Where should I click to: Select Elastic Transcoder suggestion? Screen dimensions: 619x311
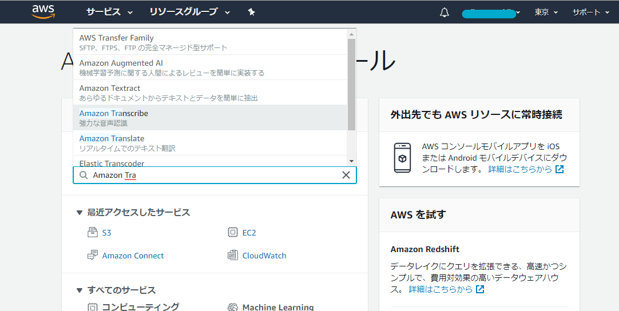(x=210, y=161)
